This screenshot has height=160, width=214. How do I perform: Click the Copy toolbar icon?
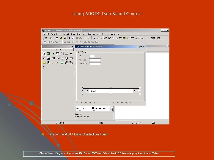pyautogui.click(x=73, y=38)
